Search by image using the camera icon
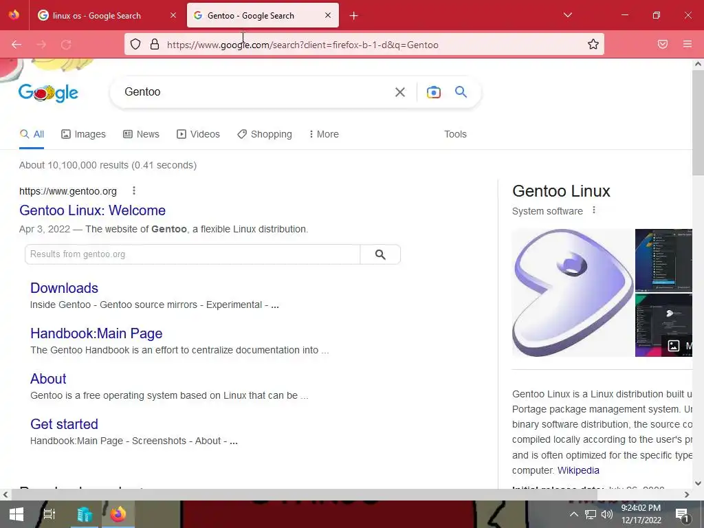This screenshot has height=528, width=704. pyautogui.click(x=433, y=92)
